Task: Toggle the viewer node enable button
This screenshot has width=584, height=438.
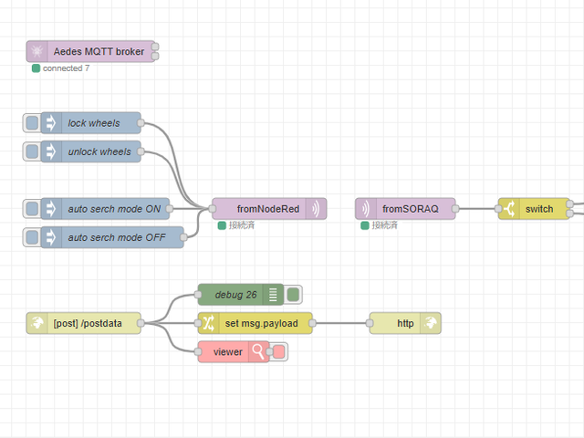Action: pos(279,351)
